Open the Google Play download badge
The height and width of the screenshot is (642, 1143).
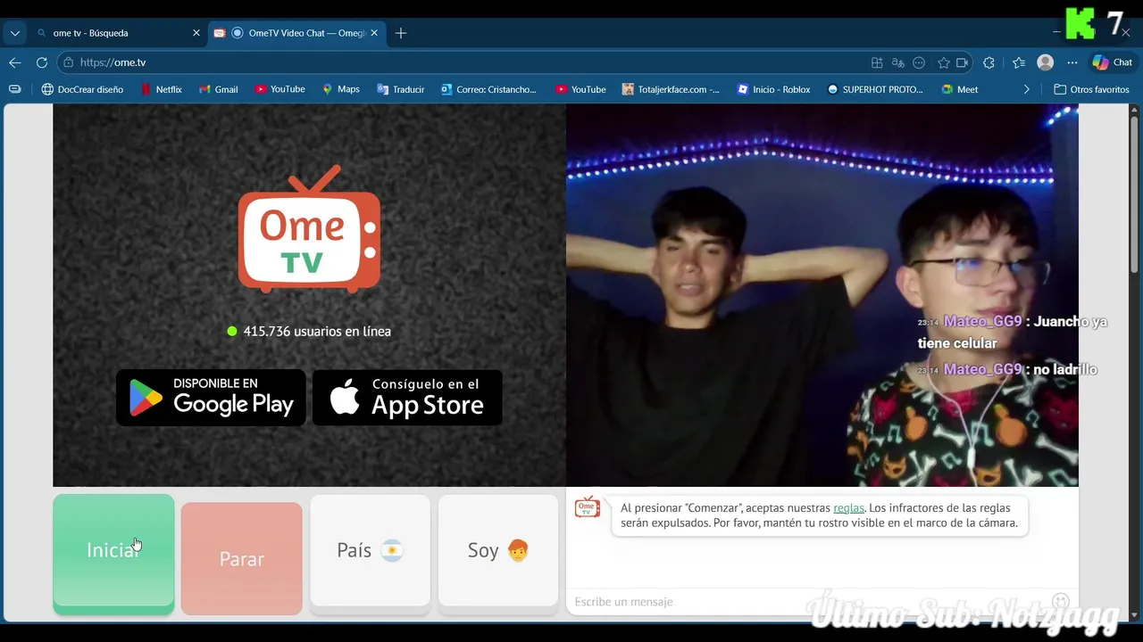click(x=211, y=398)
